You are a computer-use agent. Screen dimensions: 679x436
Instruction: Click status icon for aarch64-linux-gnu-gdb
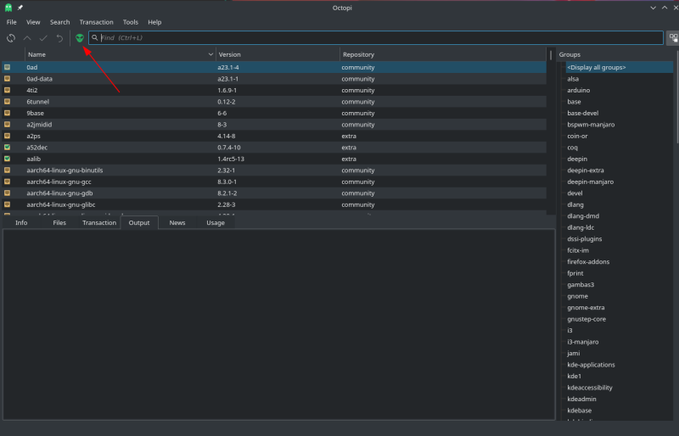[x=8, y=193]
